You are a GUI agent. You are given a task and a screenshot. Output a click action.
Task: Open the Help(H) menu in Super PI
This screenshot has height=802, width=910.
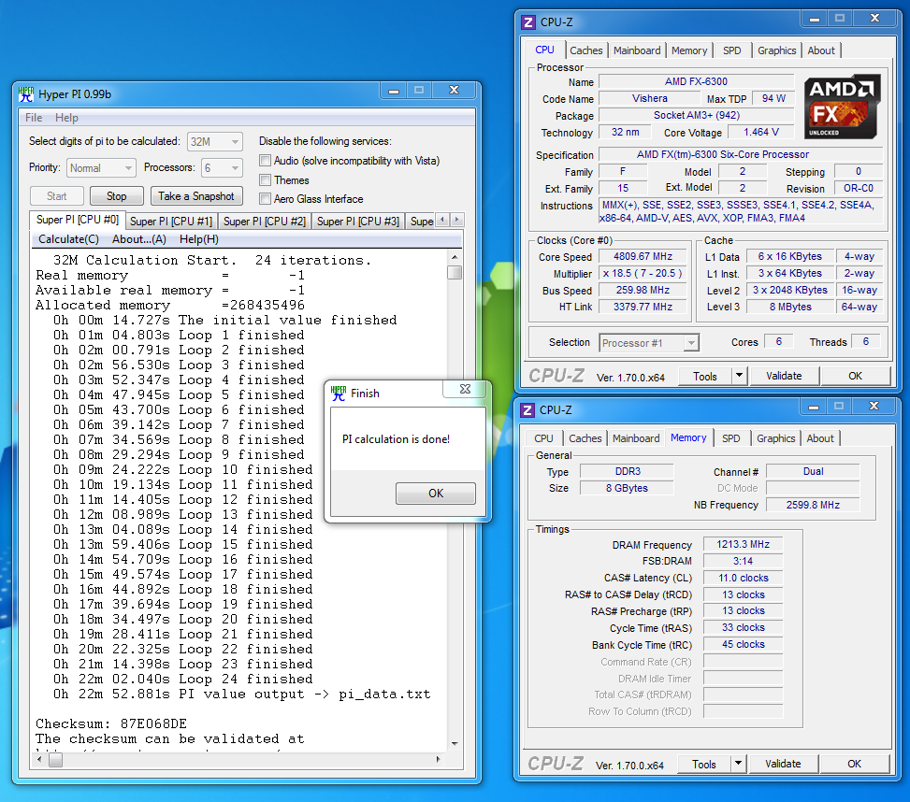click(x=199, y=239)
